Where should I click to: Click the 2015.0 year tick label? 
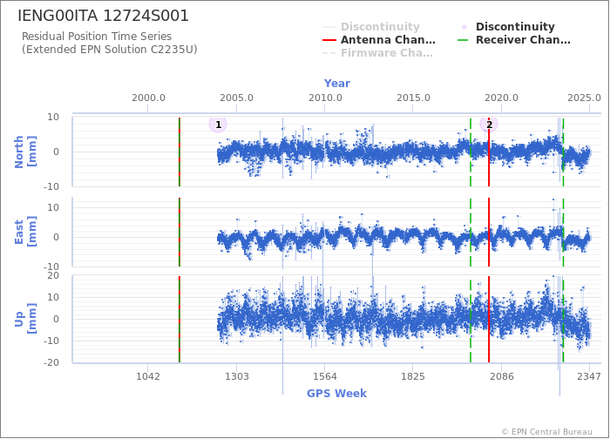click(413, 98)
